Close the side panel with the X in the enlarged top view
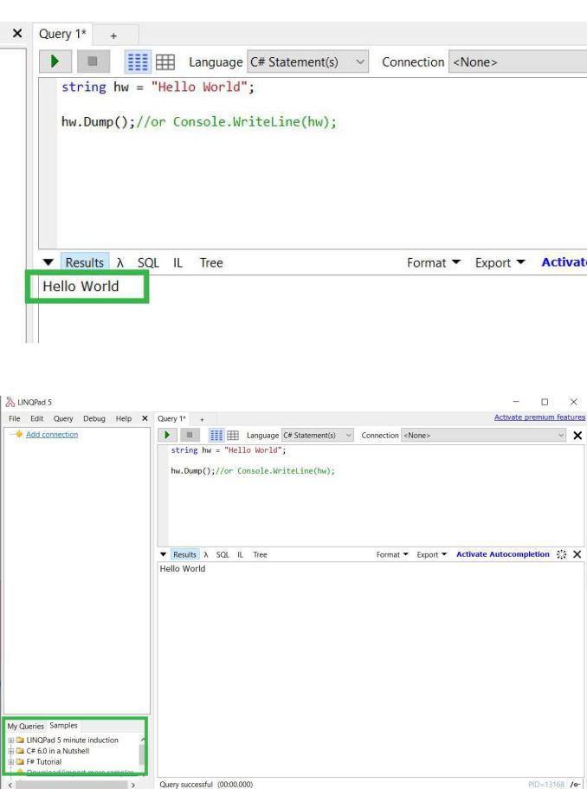The width and height of the screenshot is (587, 789). pyautogui.click(x=17, y=34)
